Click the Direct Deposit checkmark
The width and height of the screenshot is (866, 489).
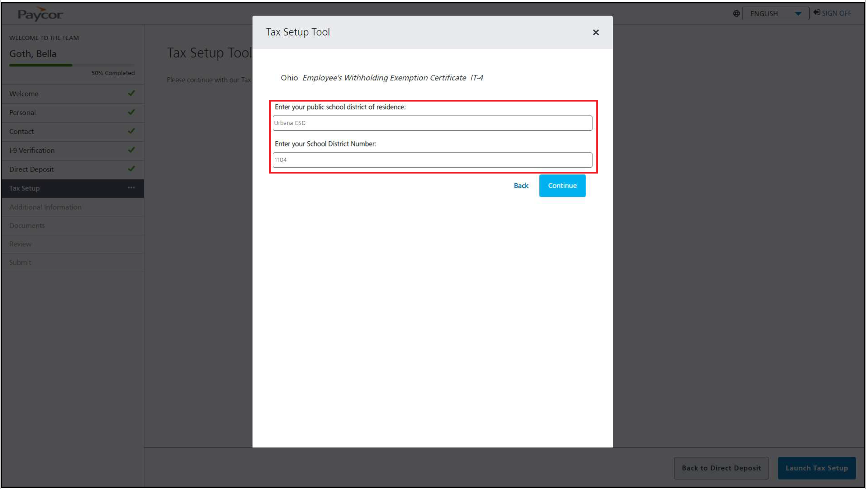tap(131, 169)
